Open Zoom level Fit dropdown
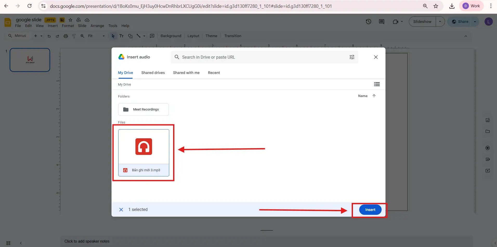Image resolution: width=497 pixels, height=247 pixels. pos(96,36)
